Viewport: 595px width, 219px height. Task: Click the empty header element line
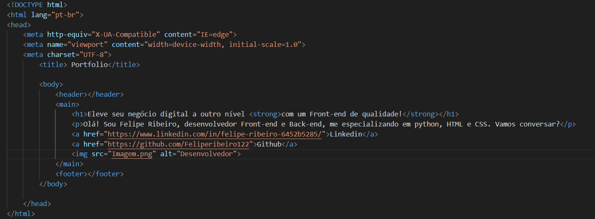(x=89, y=94)
